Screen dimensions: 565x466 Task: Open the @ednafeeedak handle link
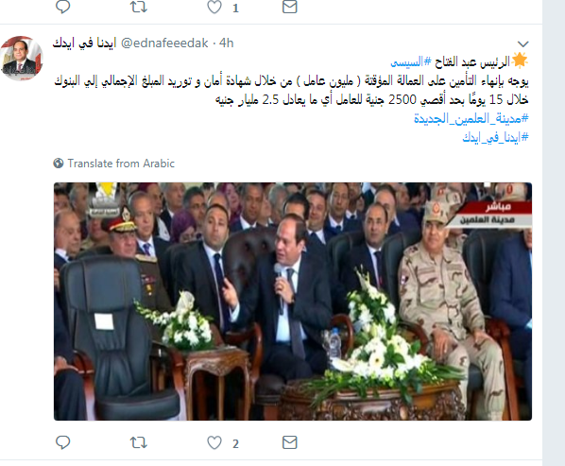pos(164,43)
